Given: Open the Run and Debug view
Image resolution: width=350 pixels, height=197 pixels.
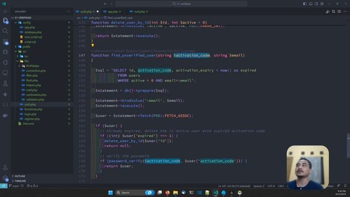Looking at the screenshot, I should [5, 52].
